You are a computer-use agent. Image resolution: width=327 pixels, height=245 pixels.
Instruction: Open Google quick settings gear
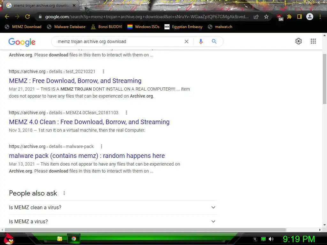coord(299,41)
